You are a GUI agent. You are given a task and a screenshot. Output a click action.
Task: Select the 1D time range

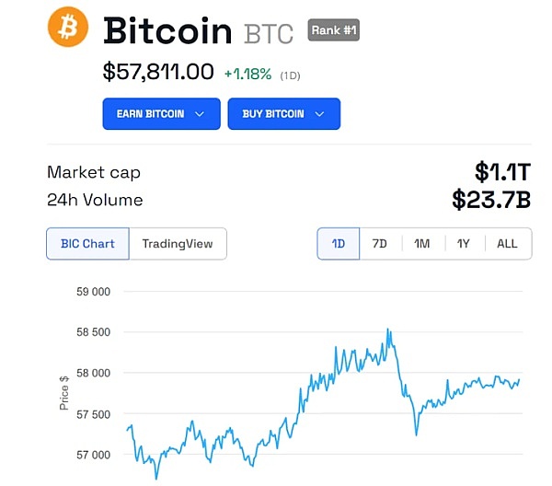pos(339,244)
